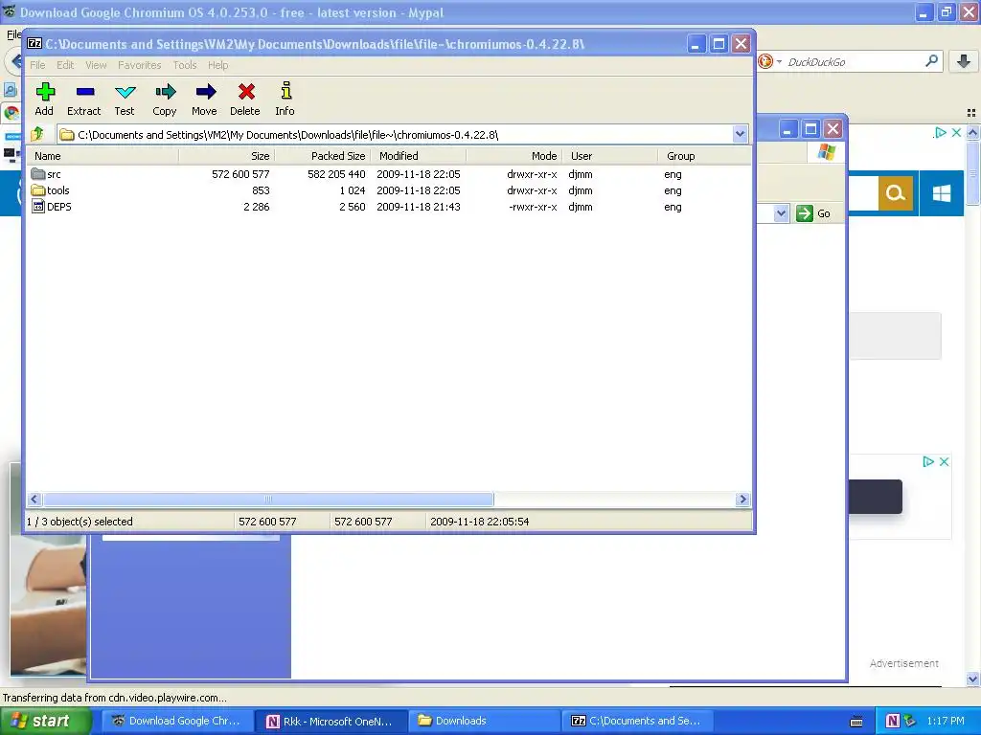The image size is (981, 735).
Task: Open the DuckDuckGo search engine dropdown
Action: click(x=780, y=61)
